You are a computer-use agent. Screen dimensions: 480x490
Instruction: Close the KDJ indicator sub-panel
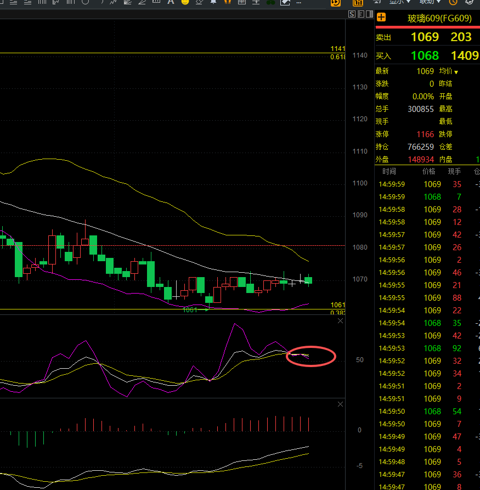(x=340, y=321)
